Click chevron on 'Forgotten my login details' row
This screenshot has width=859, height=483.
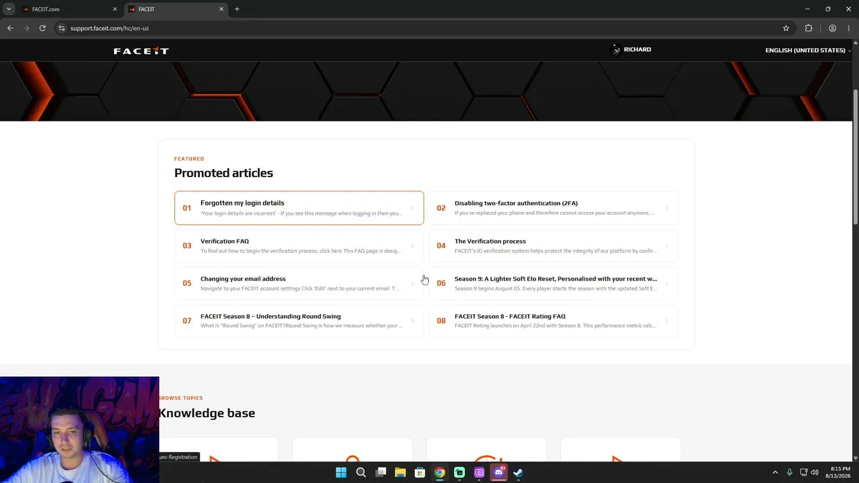[x=412, y=208]
